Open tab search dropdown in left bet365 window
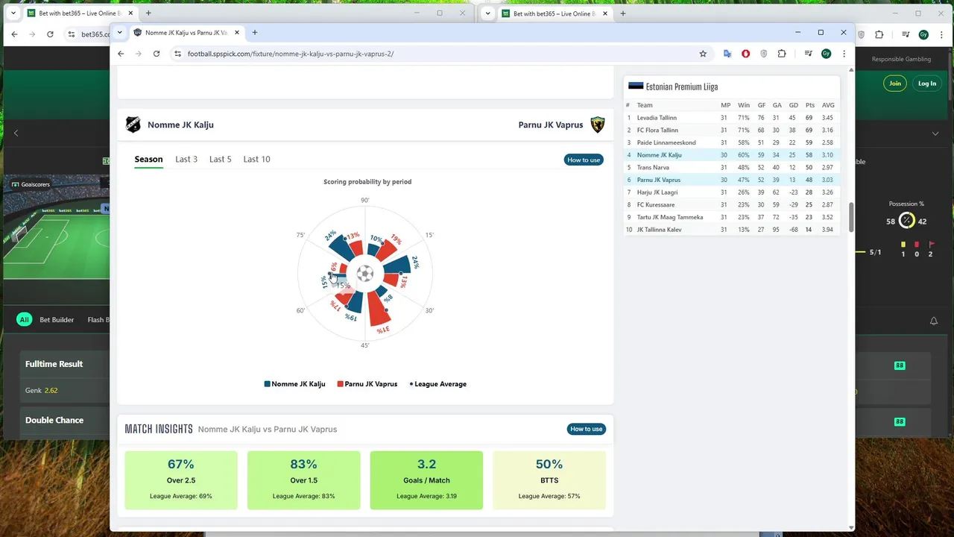Viewport: 954px width, 537px height. 13,13
